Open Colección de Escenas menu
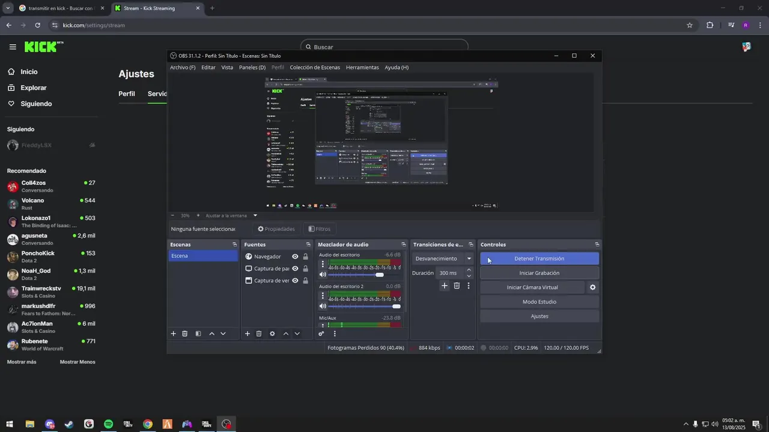Screen dimensions: 769x432 coord(315,67)
